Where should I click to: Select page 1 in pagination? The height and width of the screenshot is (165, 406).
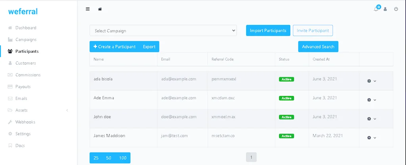pos(251,157)
